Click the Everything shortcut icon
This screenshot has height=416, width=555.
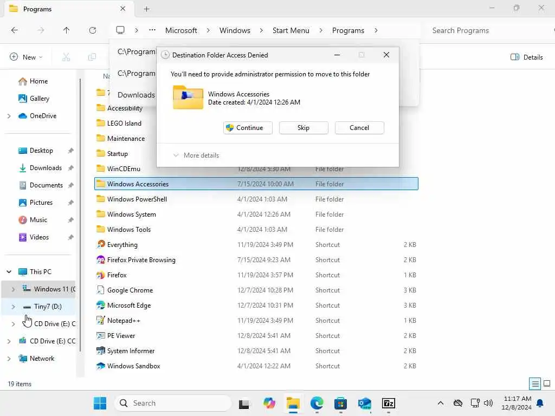(x=101, y=244)
